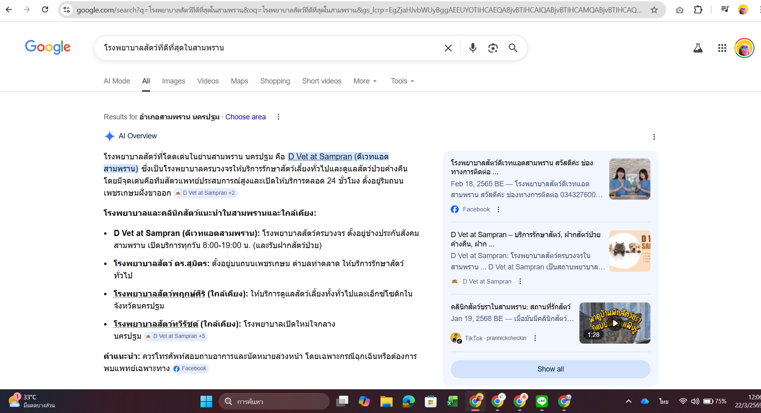Click the Choose area link

point(245,117)
